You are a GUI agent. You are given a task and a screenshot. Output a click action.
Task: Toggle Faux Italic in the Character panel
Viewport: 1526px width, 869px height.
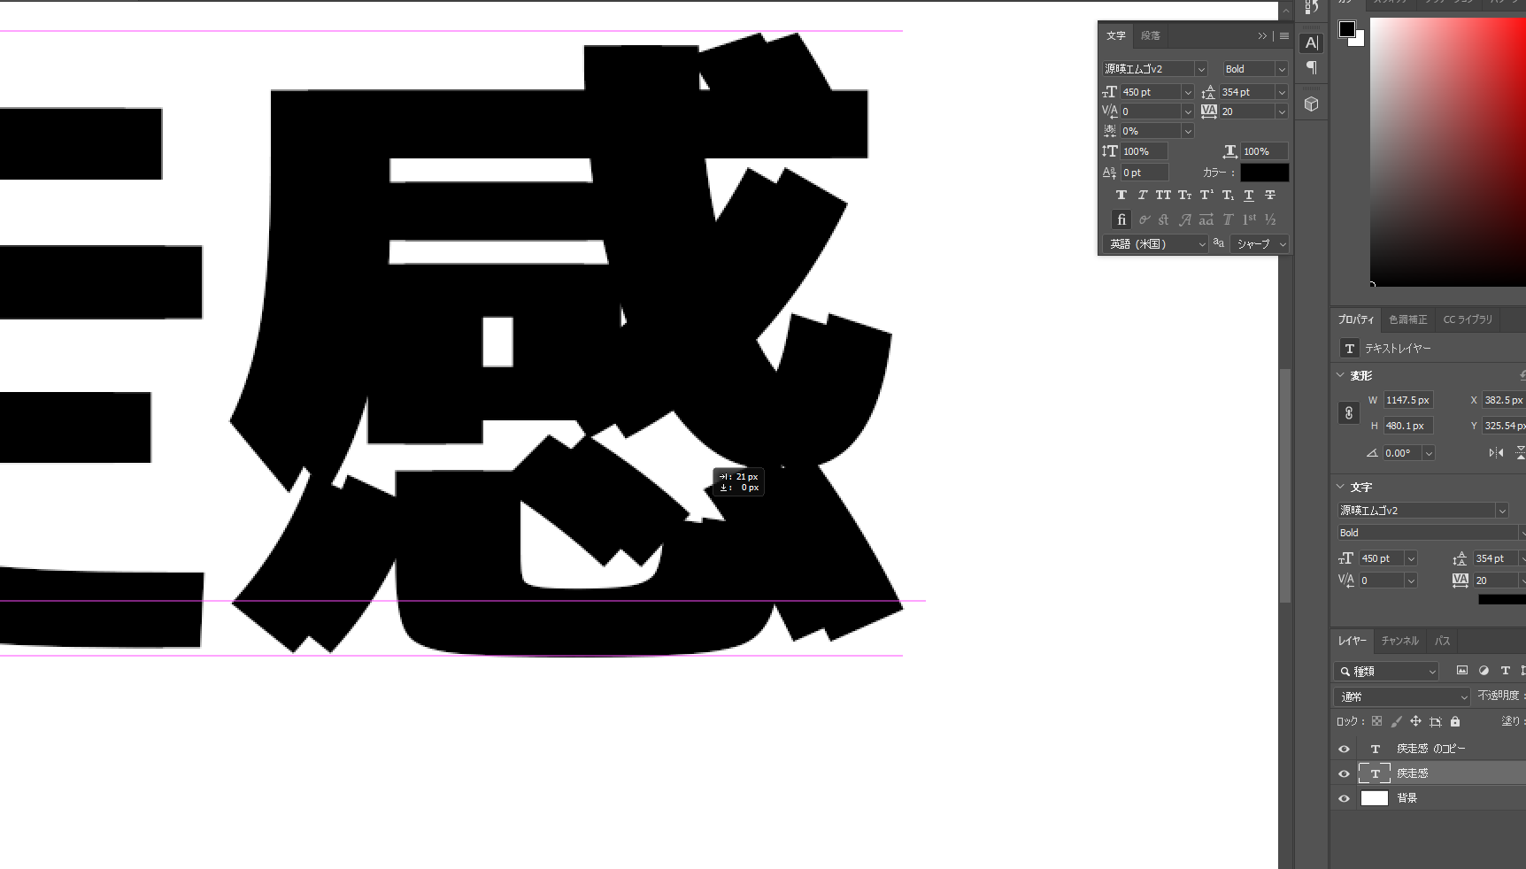click(x=1142, y=195)
